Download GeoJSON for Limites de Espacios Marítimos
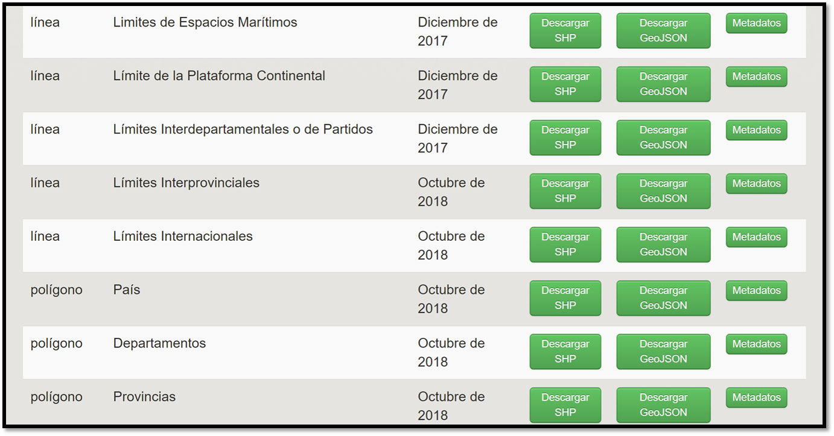Image resolution: width=834 pixels, height=436 pixels. click(x=663, y=31)
